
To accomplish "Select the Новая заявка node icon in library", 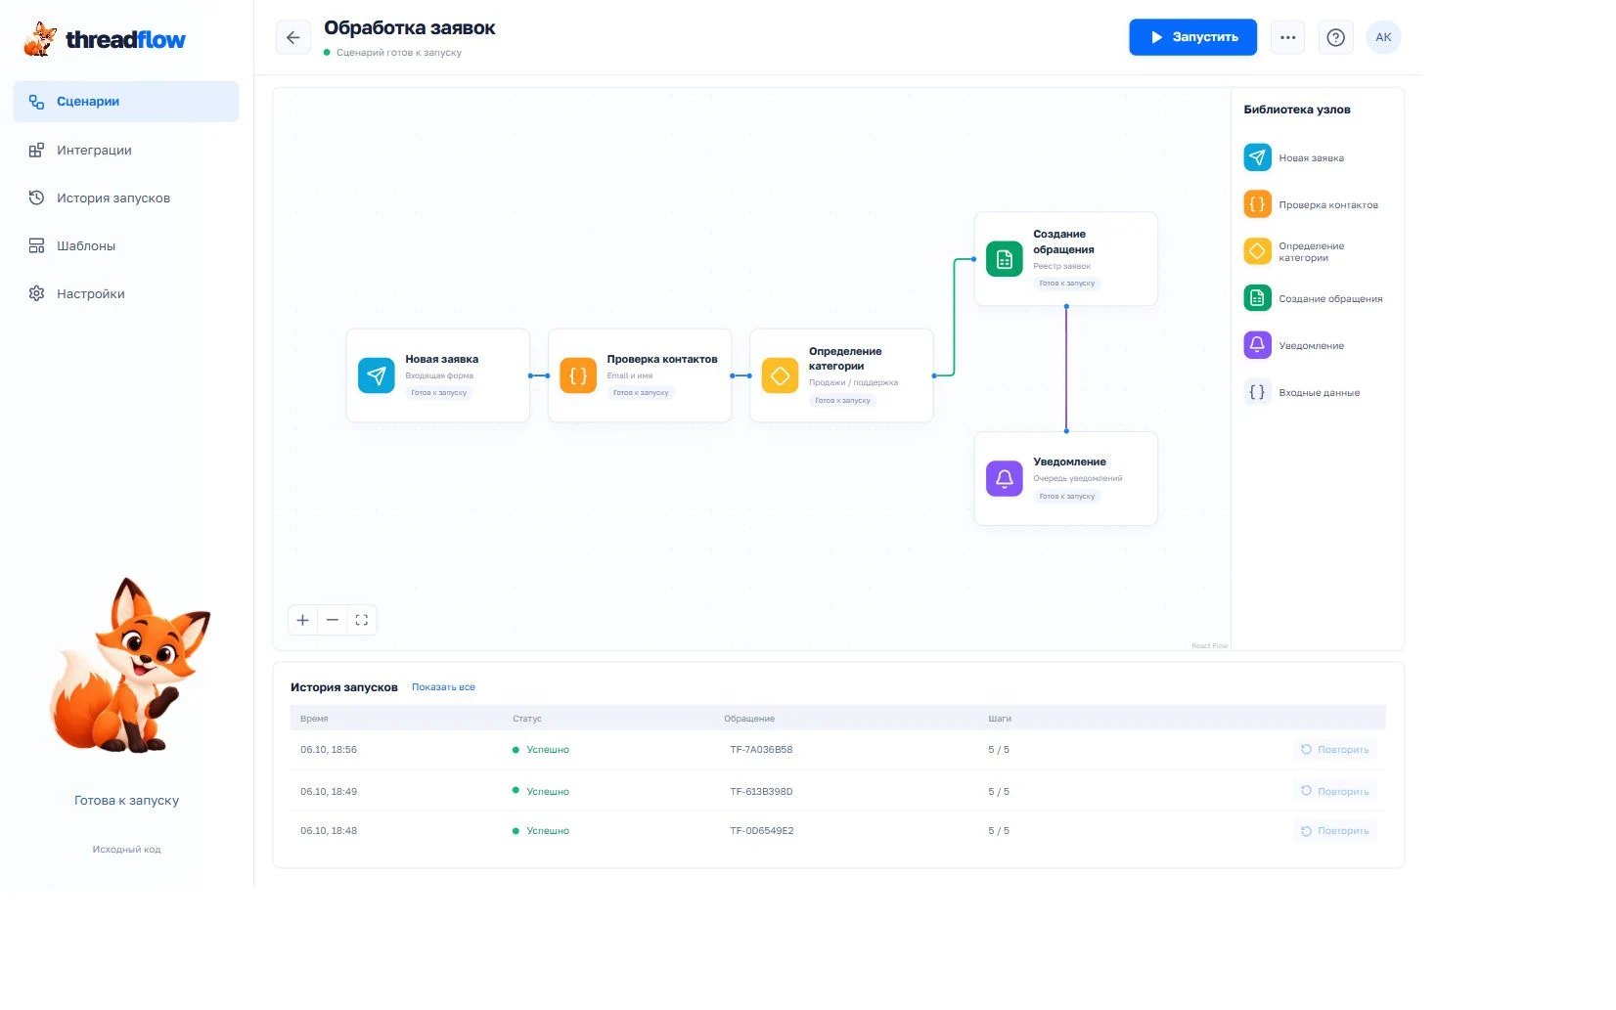I will click(x=1257, y=157).
